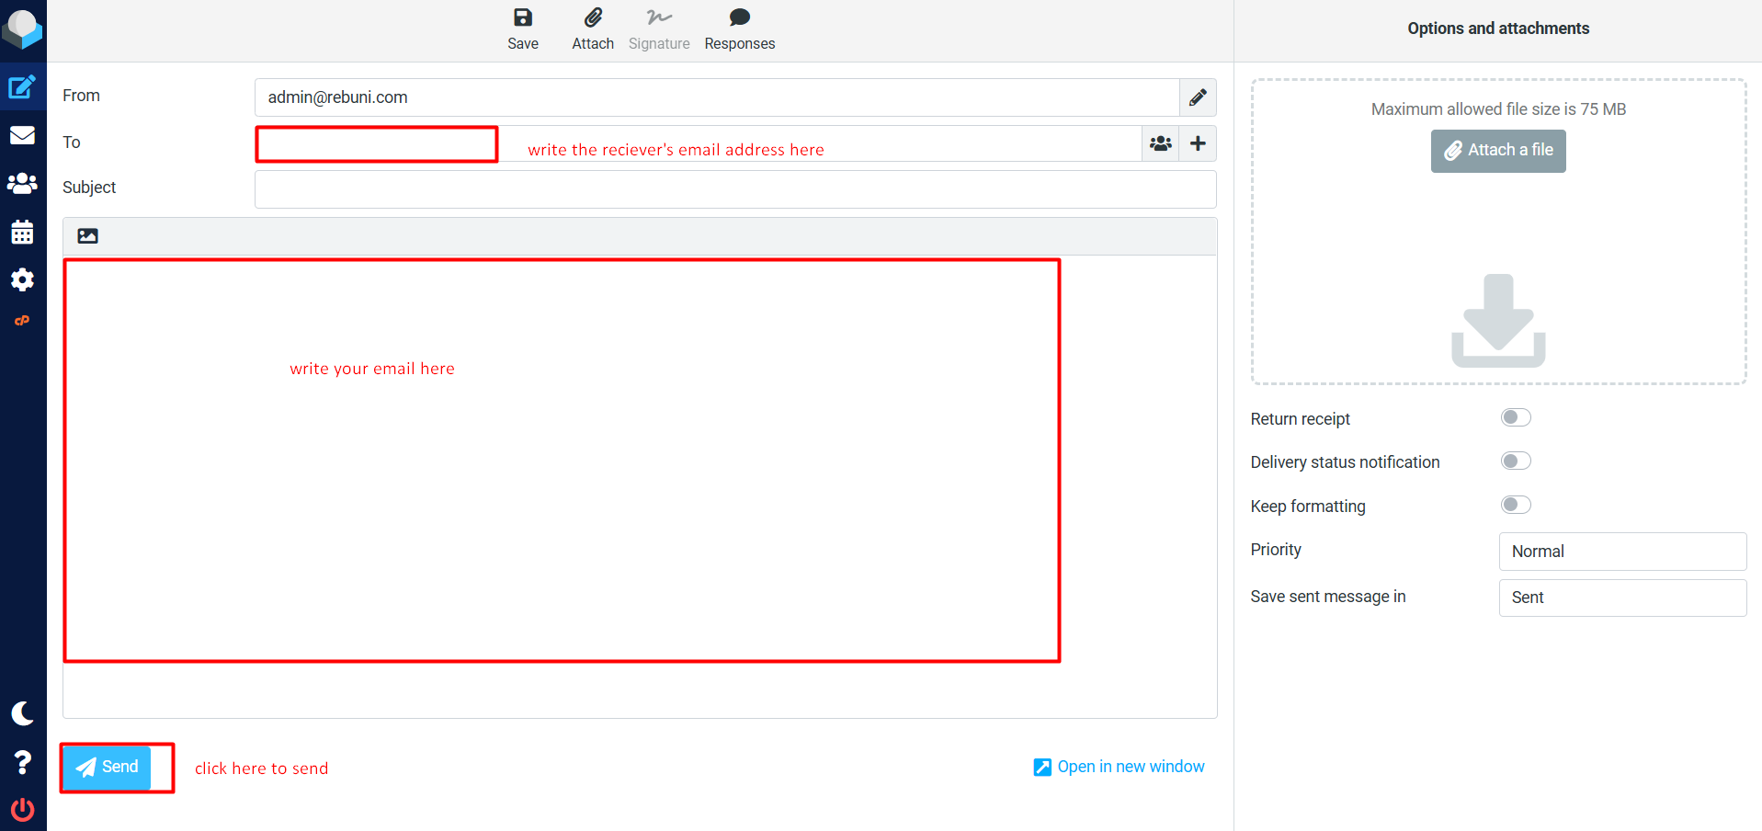Enable the Keep formatting switch
Screen dimensions: 1762x831
click(x=1516, y=506)
